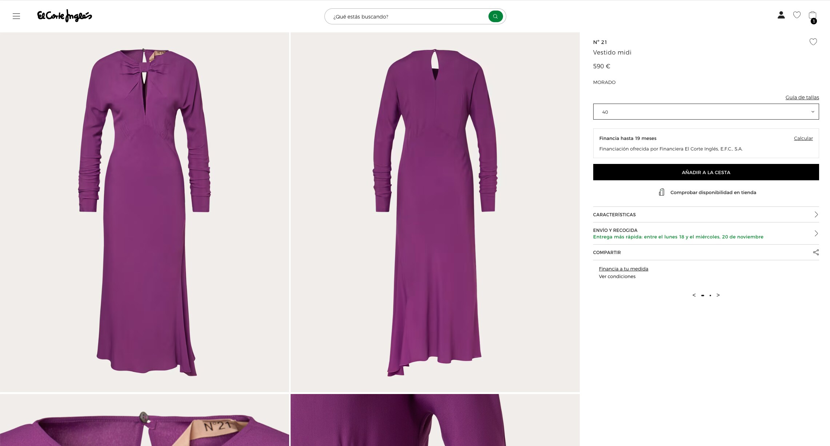
Task: Click the El Corte Inglés logo
Action: [64, 16]
